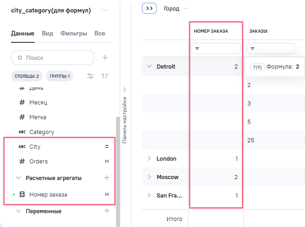Expand the Moscow row group
Screen dimensions: 305x227
click(x=149, y=177)
